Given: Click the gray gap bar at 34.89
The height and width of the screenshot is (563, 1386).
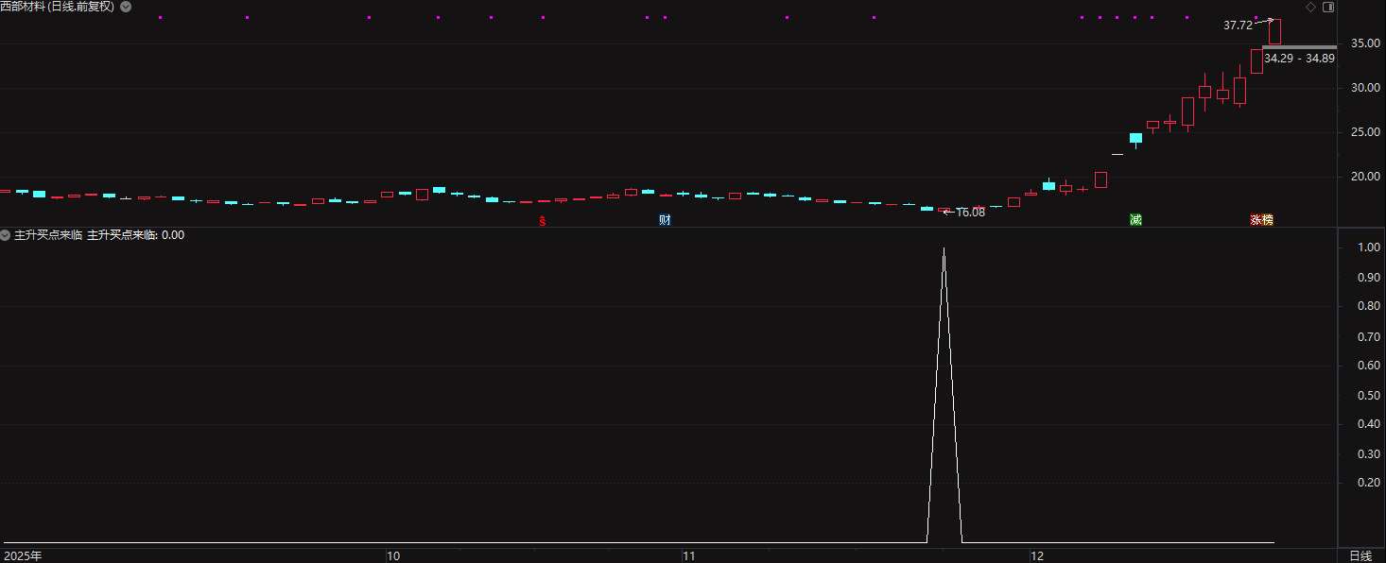Looking at the screenshot, I should (1299, 46).
